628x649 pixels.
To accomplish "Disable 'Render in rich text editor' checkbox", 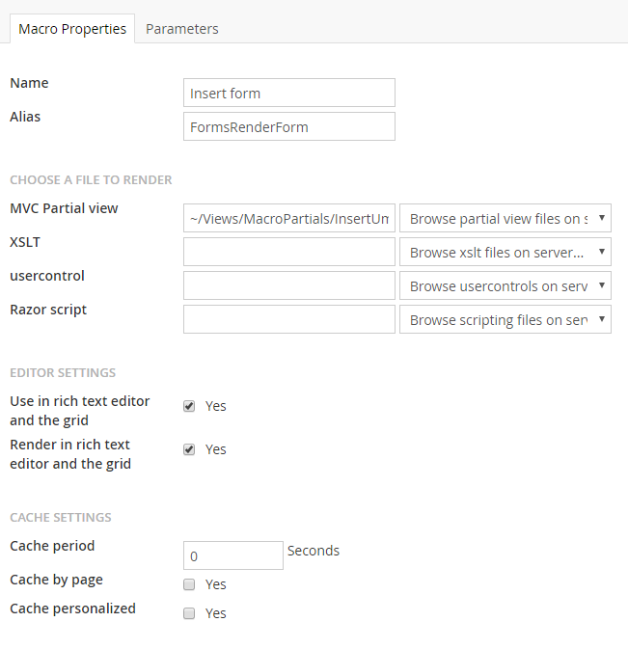I will tap(189, 449).
